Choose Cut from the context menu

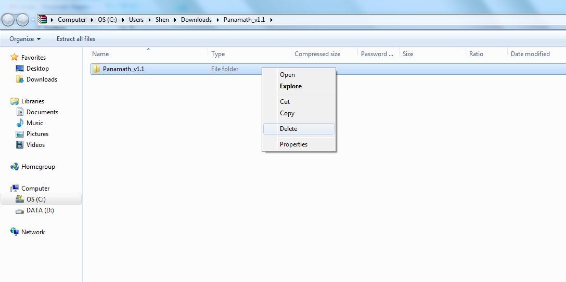pyautogui.click(x=299, y=102)
